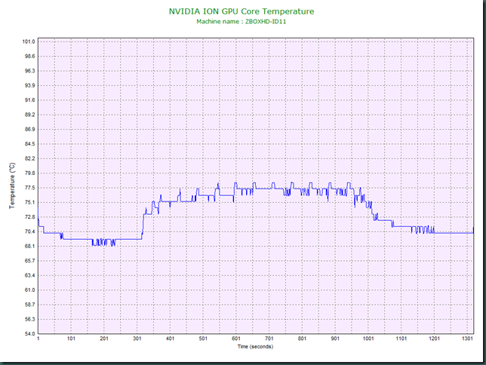The width and height of the screenshot is (486, 365).
Task: Click the 82.2 y-axis value
Action: [x=29, y=158]
